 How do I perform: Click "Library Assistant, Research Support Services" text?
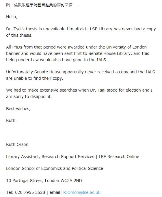[50, 157]
